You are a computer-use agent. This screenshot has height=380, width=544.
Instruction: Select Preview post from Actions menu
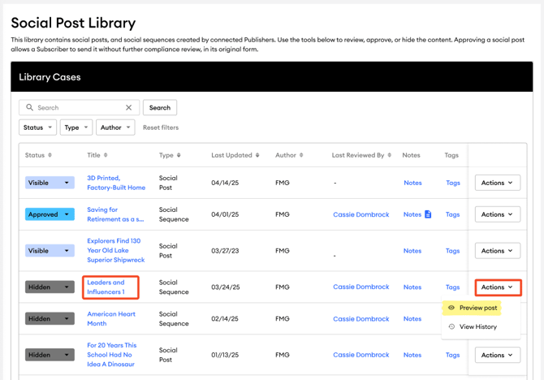coord(477,308)
